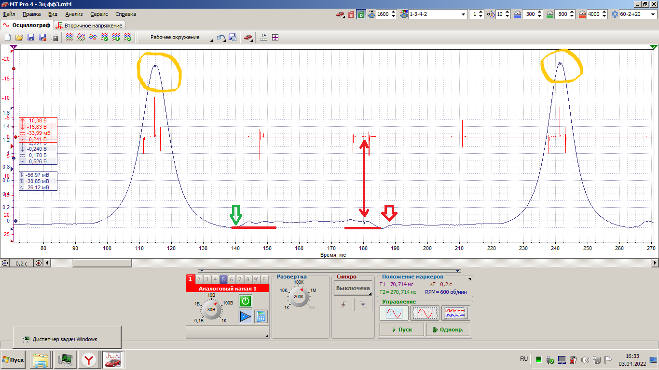This screenshot has height=370, width=659.
Task: Select the multi-channel waveform display mode
Action: click(456, 313)
